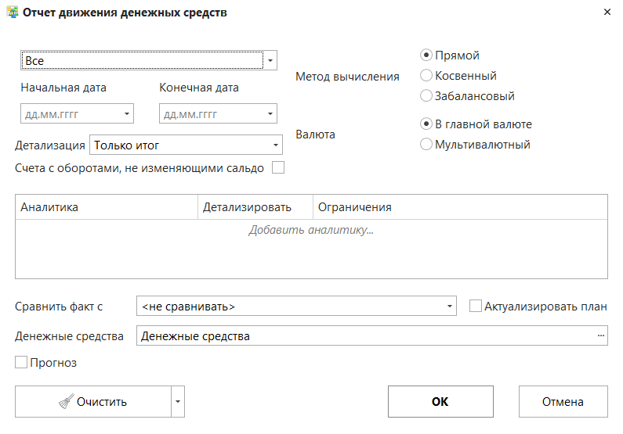Image resolution: width=623 pixels, height=434 pixels.
Task: Open the Все period dropdown
Action: (x=270, y=60)
